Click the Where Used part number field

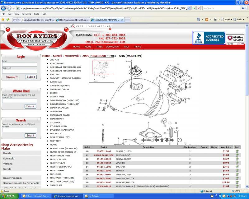[x=20, y=101]
